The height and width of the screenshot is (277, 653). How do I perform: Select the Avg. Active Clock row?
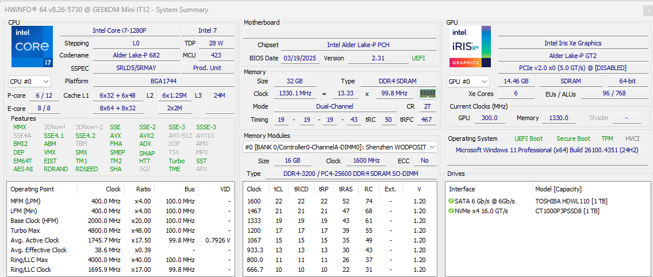120,240
